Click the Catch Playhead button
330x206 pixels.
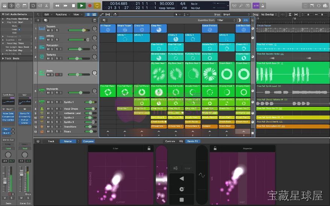[x=115, y=15]
